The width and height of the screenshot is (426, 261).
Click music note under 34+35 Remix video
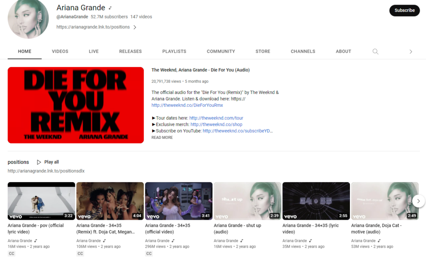coord(104,241)
